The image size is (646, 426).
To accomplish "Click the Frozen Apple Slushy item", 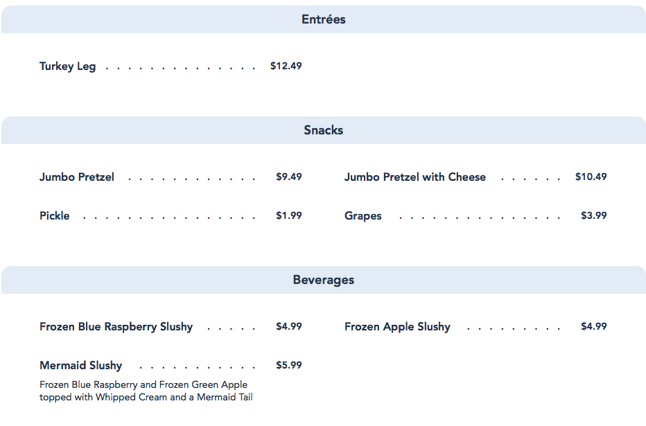I will click(x=397, y=327).
